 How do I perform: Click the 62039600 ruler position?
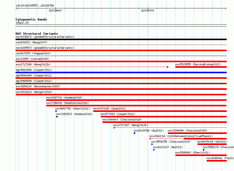click(x=55, y=11)
